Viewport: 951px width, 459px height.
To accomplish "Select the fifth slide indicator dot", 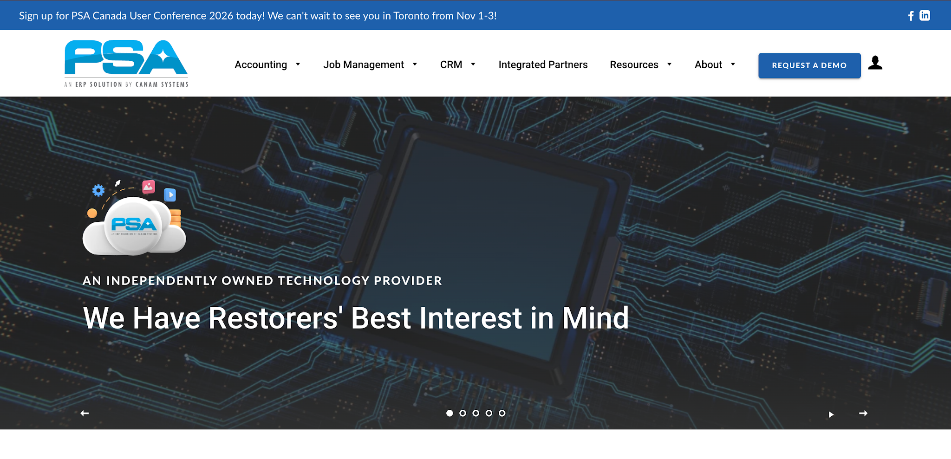I will 502,413.
